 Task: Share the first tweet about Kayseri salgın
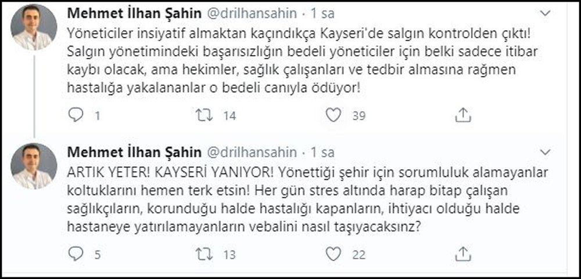[x=462, y=115]
